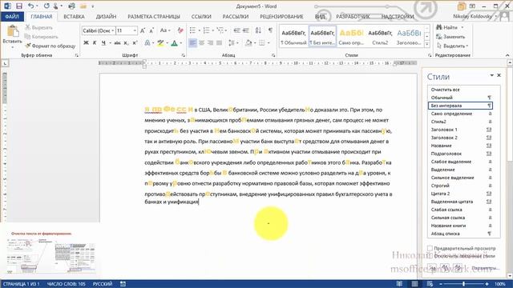Select Center paragraph alignment
The height and width of the screenshot is (288, 513).
click(x=201, y=42)
